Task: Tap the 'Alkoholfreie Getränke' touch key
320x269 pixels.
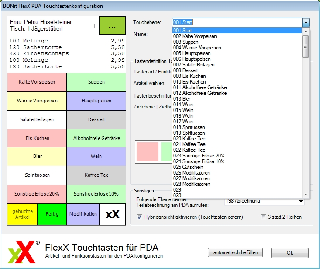Action: 96,138
